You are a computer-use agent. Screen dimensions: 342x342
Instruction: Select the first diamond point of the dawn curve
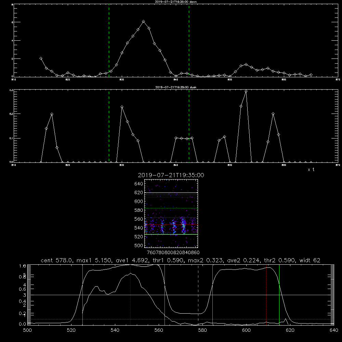(41, 58)
